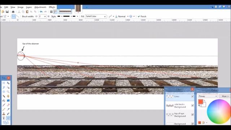Select the Text tool
The image size is (231, 130).
coord(4,118)
